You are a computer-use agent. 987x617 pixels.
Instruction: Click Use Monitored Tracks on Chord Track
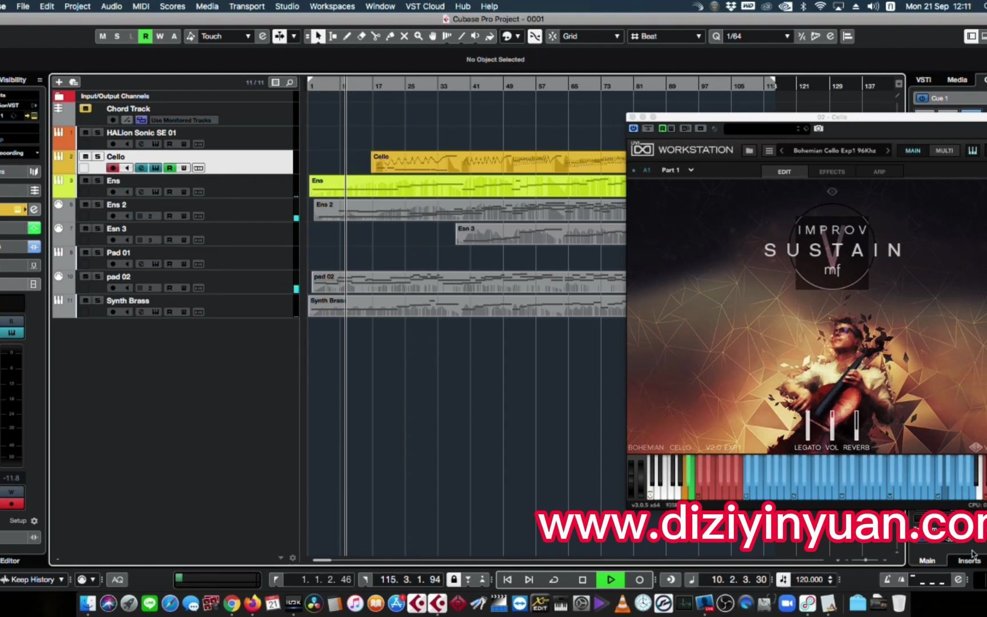[183, 120]
